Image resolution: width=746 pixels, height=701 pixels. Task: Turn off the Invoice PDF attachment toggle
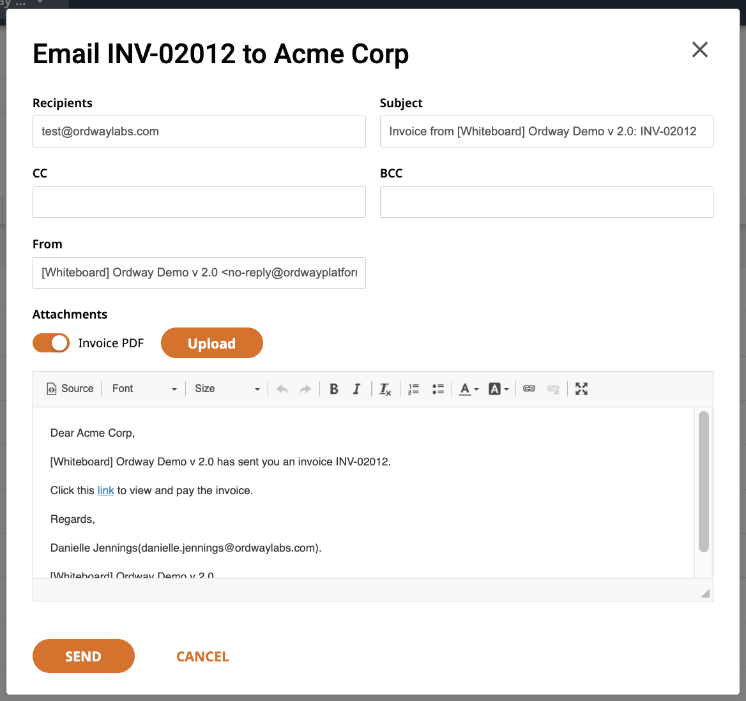click(x=51, y=343)
